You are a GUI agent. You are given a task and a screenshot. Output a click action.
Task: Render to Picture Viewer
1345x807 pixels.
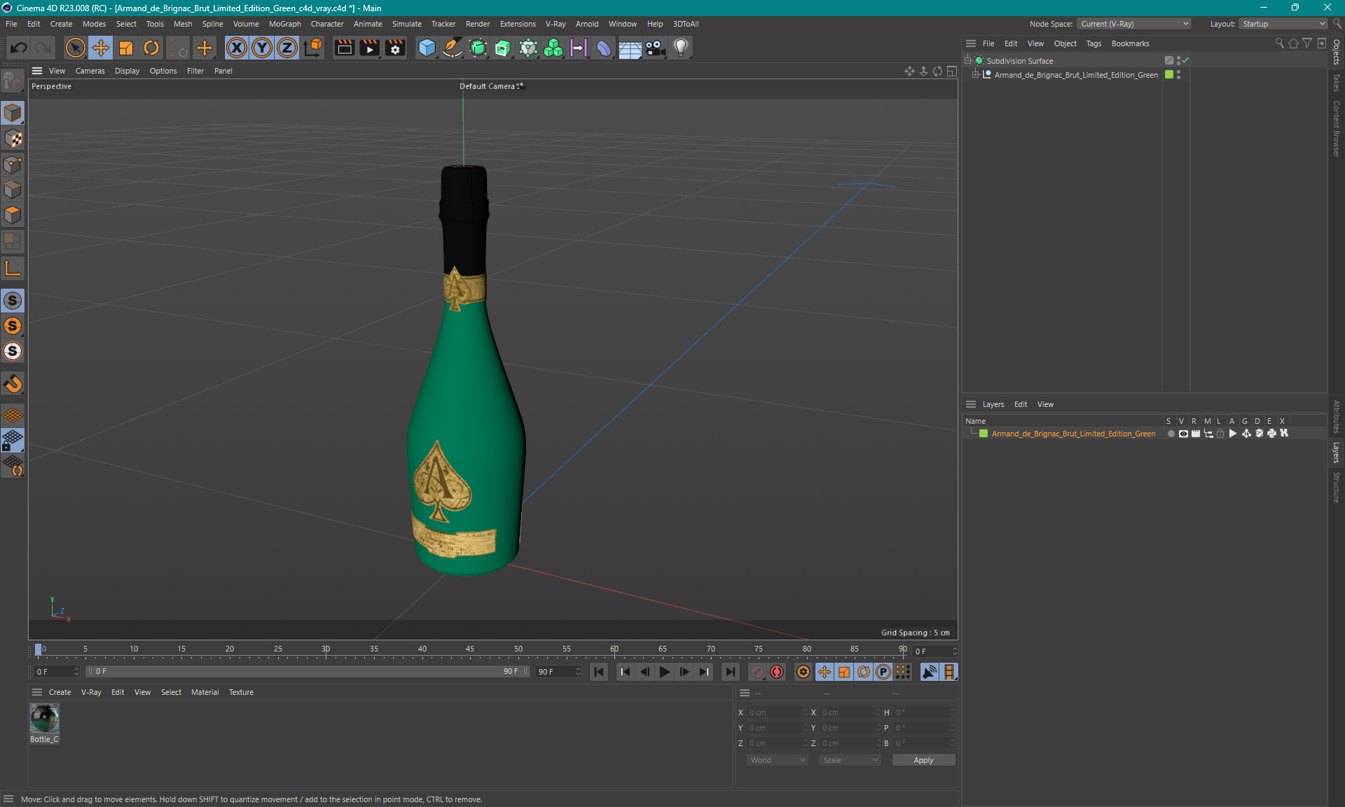(x=369, y=48)
